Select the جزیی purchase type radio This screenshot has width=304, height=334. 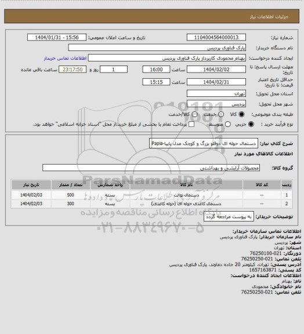251,124
